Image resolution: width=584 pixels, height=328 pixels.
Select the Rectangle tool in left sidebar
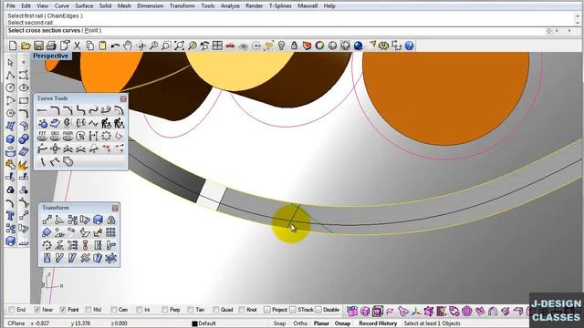point(24,100)
